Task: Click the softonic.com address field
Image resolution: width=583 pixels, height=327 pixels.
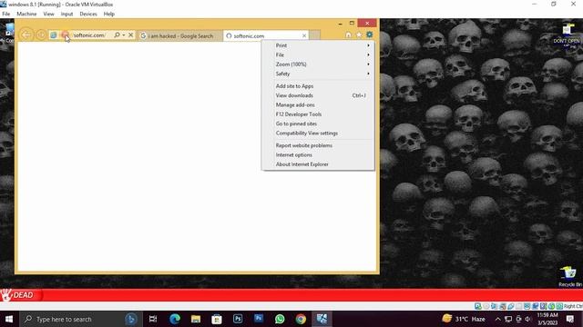Action: pyautogui.click(x=91, y=35)
